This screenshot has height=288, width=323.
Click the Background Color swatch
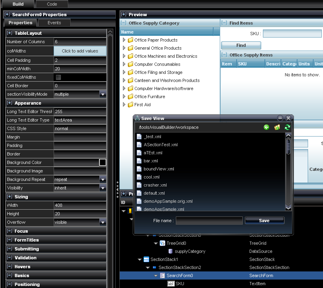tap(102, 162)
